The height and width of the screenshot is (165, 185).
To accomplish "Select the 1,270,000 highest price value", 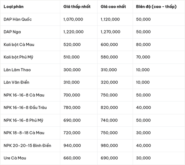I will coord(110,32).
